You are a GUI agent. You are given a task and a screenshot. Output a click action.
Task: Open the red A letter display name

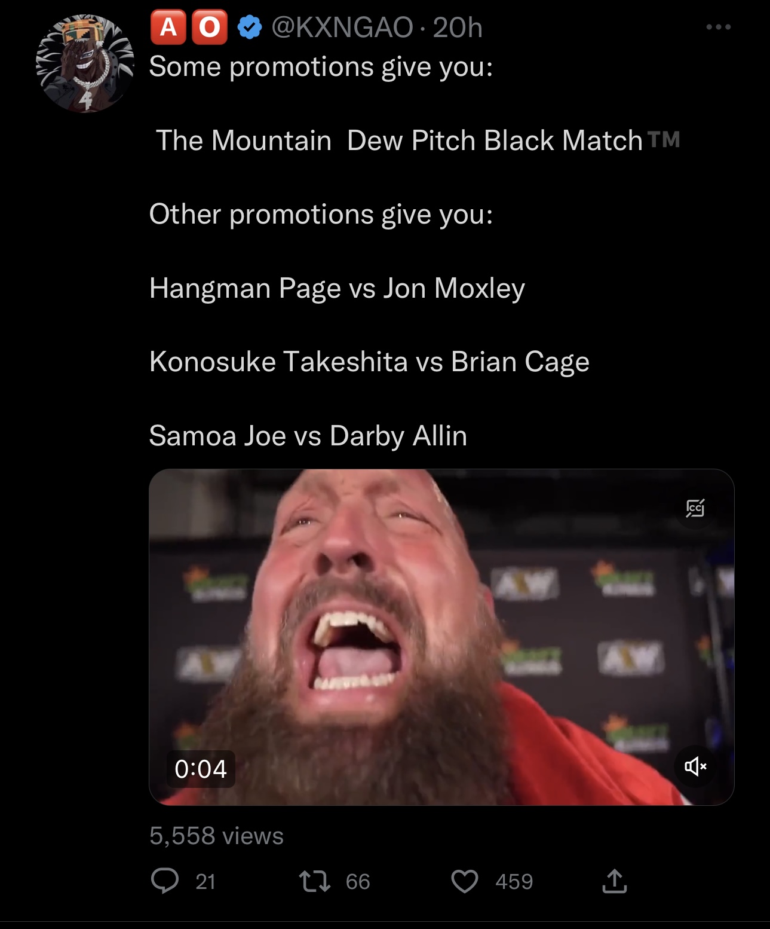tap(169, 27)
